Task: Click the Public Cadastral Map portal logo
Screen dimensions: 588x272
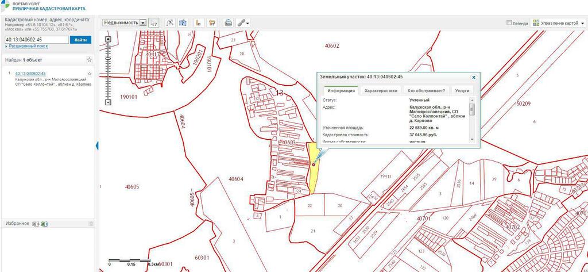Action: (x=6, y=5)
